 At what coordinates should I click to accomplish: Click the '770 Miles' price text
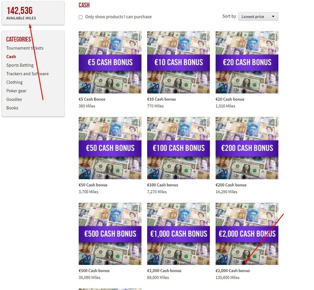coord(155,106)
